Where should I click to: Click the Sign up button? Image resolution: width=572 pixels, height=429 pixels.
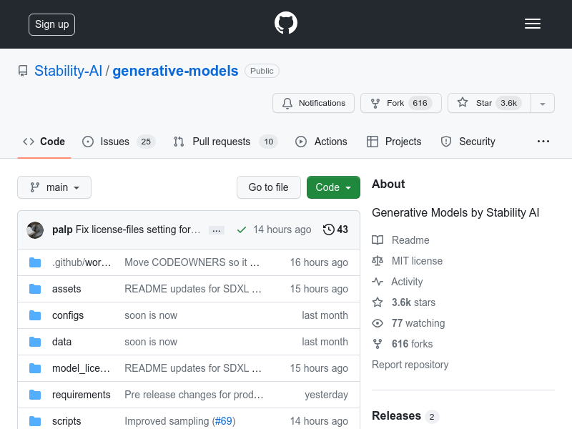tap(51, 24)
